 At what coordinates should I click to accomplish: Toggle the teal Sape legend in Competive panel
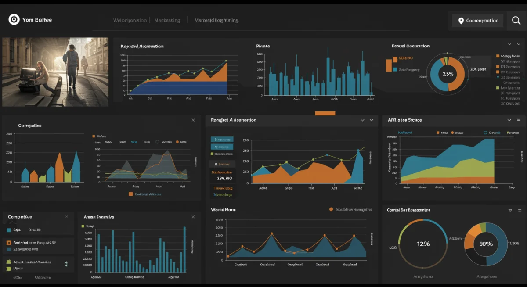click(x=8, y=229)
